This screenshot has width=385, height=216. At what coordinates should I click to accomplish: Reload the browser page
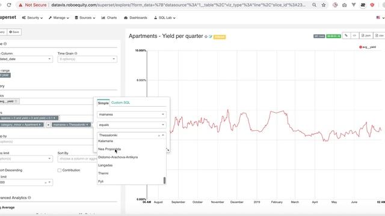[9, 5]
